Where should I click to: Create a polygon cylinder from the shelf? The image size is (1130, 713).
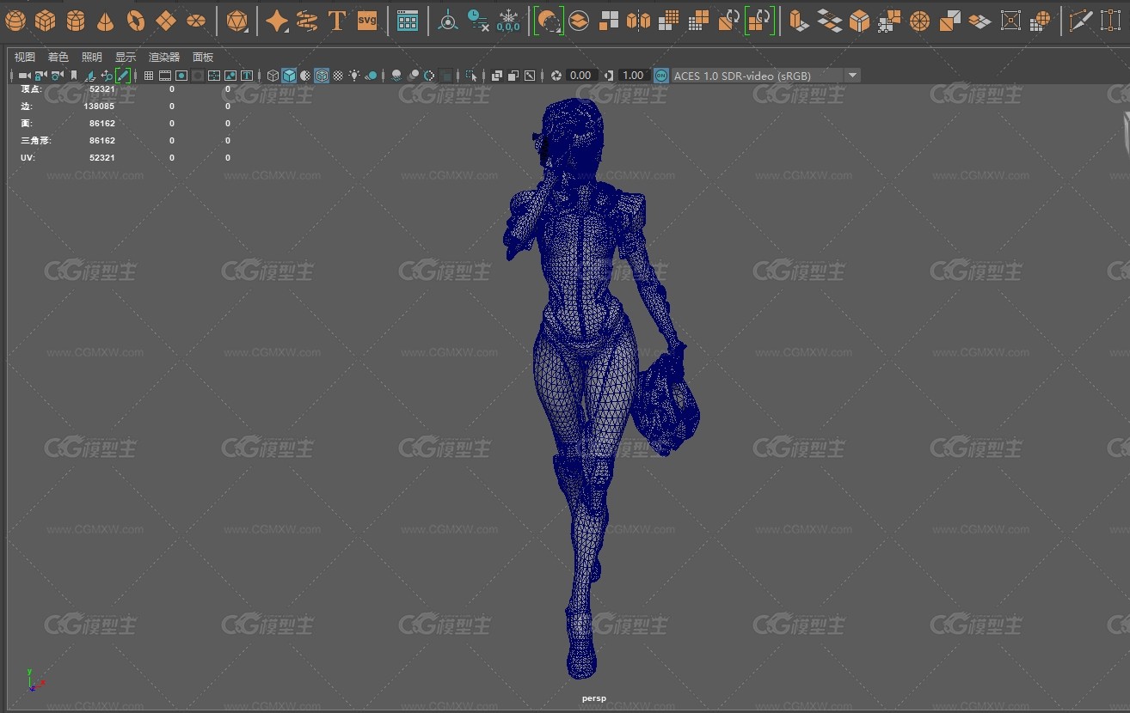coord(76,20)
